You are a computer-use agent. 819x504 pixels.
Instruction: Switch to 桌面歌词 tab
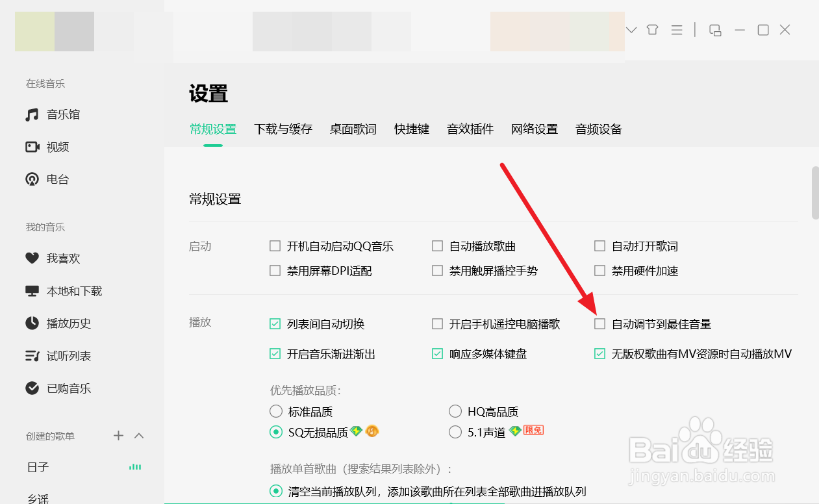[353, 129]
